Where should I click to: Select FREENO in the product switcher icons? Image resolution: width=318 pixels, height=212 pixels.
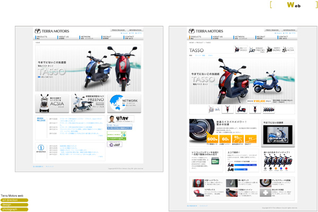coord(257,50)
